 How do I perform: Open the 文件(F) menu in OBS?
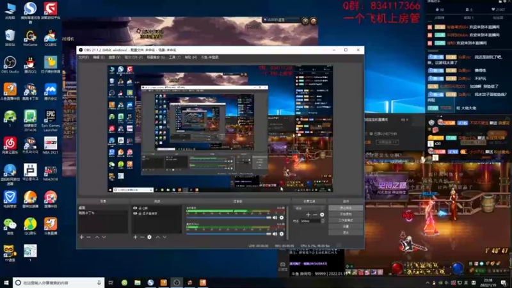pyautogui.click(x=84, y=57)
